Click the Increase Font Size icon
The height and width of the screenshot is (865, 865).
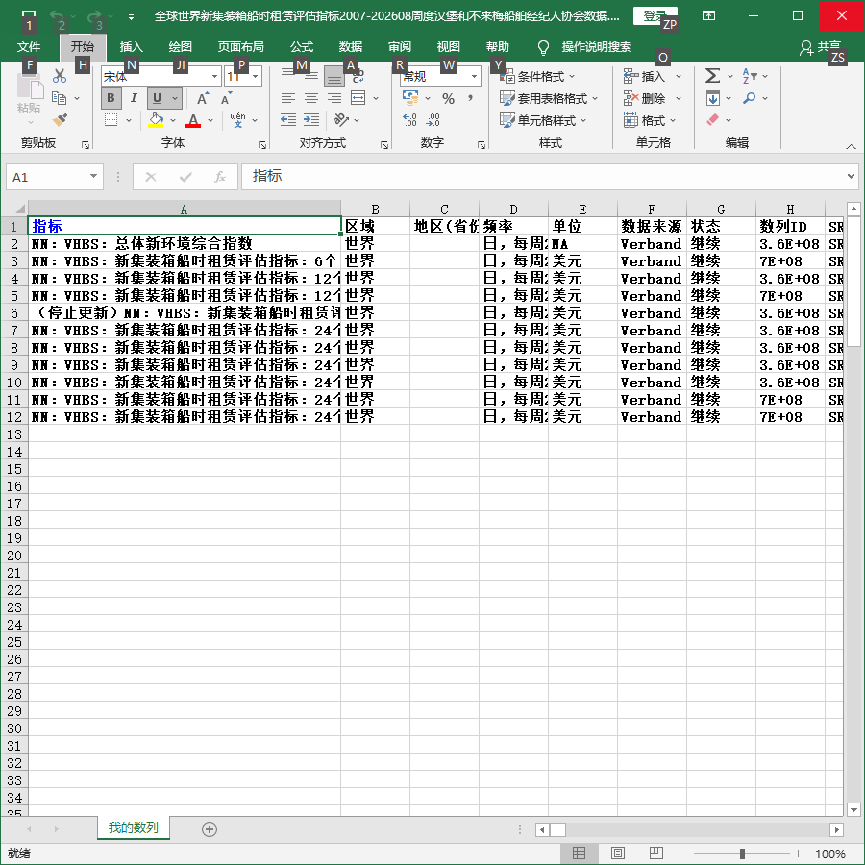pyautogui.click(x=203, y=98)
